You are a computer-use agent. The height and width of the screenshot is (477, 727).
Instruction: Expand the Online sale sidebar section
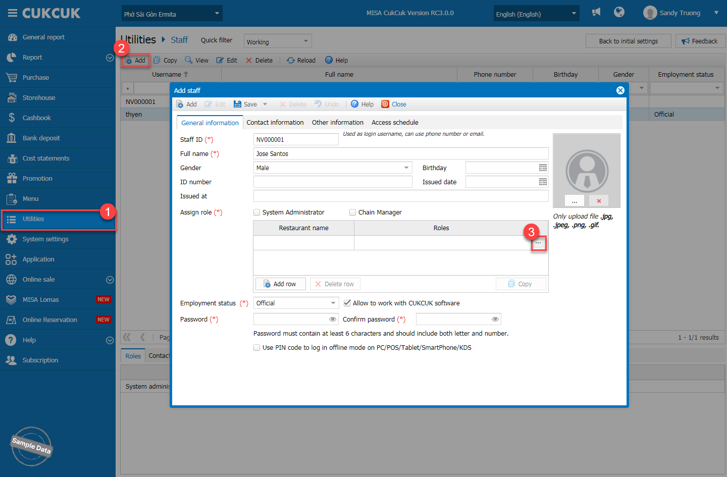[110, 280]
